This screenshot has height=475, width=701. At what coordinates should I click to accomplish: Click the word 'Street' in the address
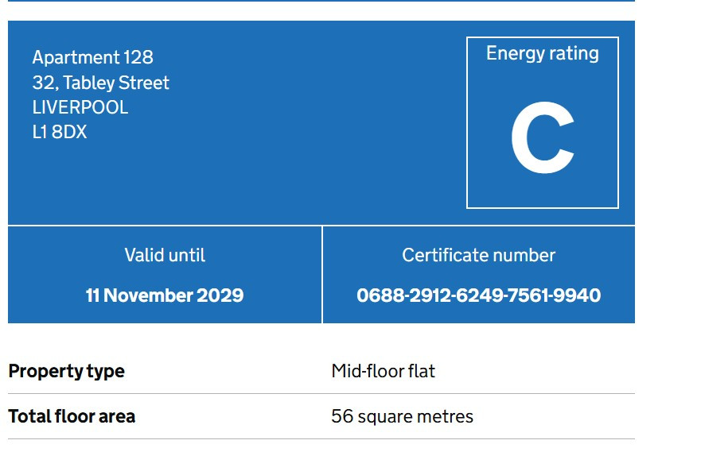pyautogui.click(x=144, y=83)
